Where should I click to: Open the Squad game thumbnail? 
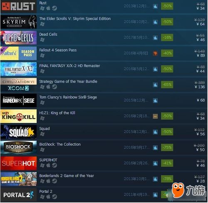click(19, 132)
